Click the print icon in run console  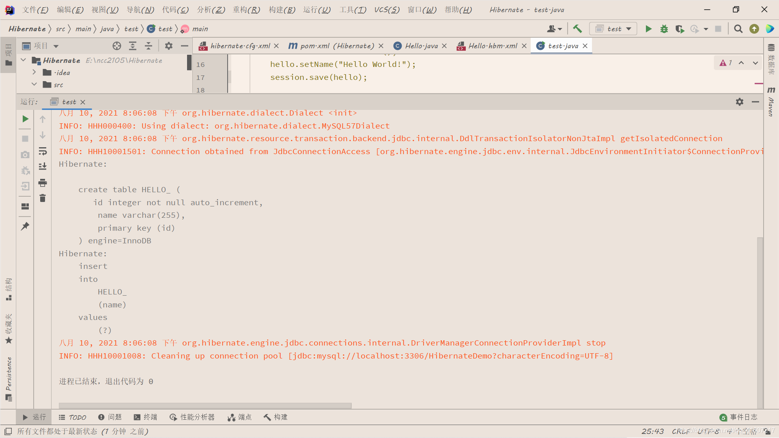pos(43,183)
